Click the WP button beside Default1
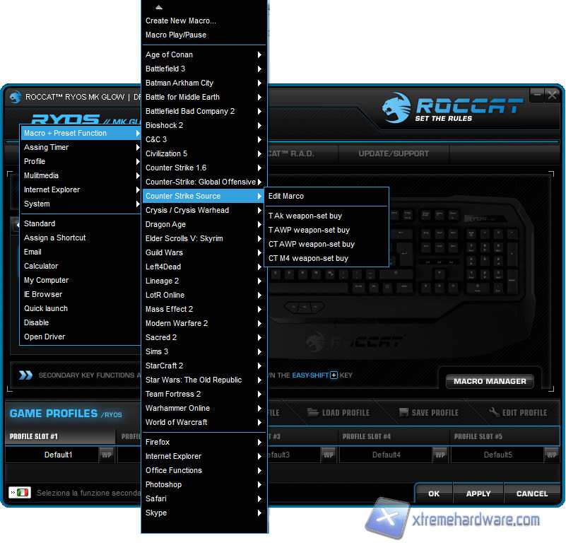The width and height of the screenshot is (566, 543). 107,455
